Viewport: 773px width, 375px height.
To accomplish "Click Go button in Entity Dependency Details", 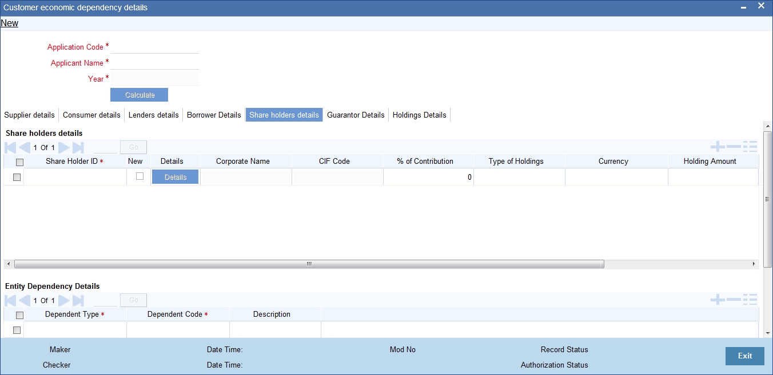I will (133, 300).
